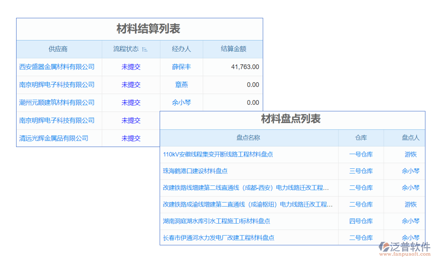Click the 盘点名称 column header

coord(248,138)
